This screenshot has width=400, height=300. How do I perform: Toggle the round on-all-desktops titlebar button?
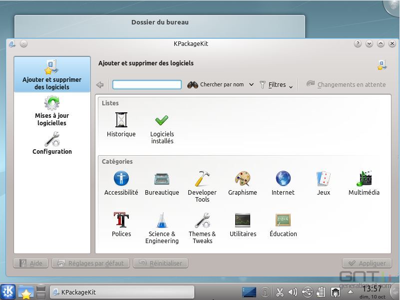tap(24, 44)
